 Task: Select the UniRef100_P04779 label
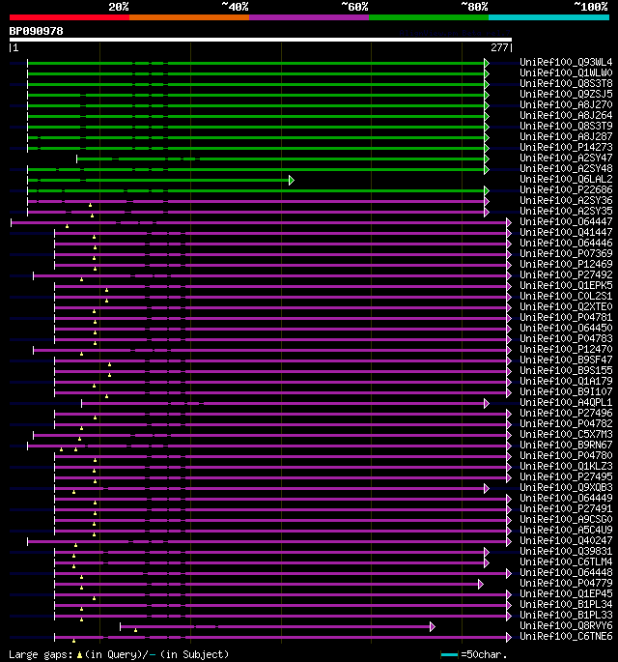pos(566,584)
